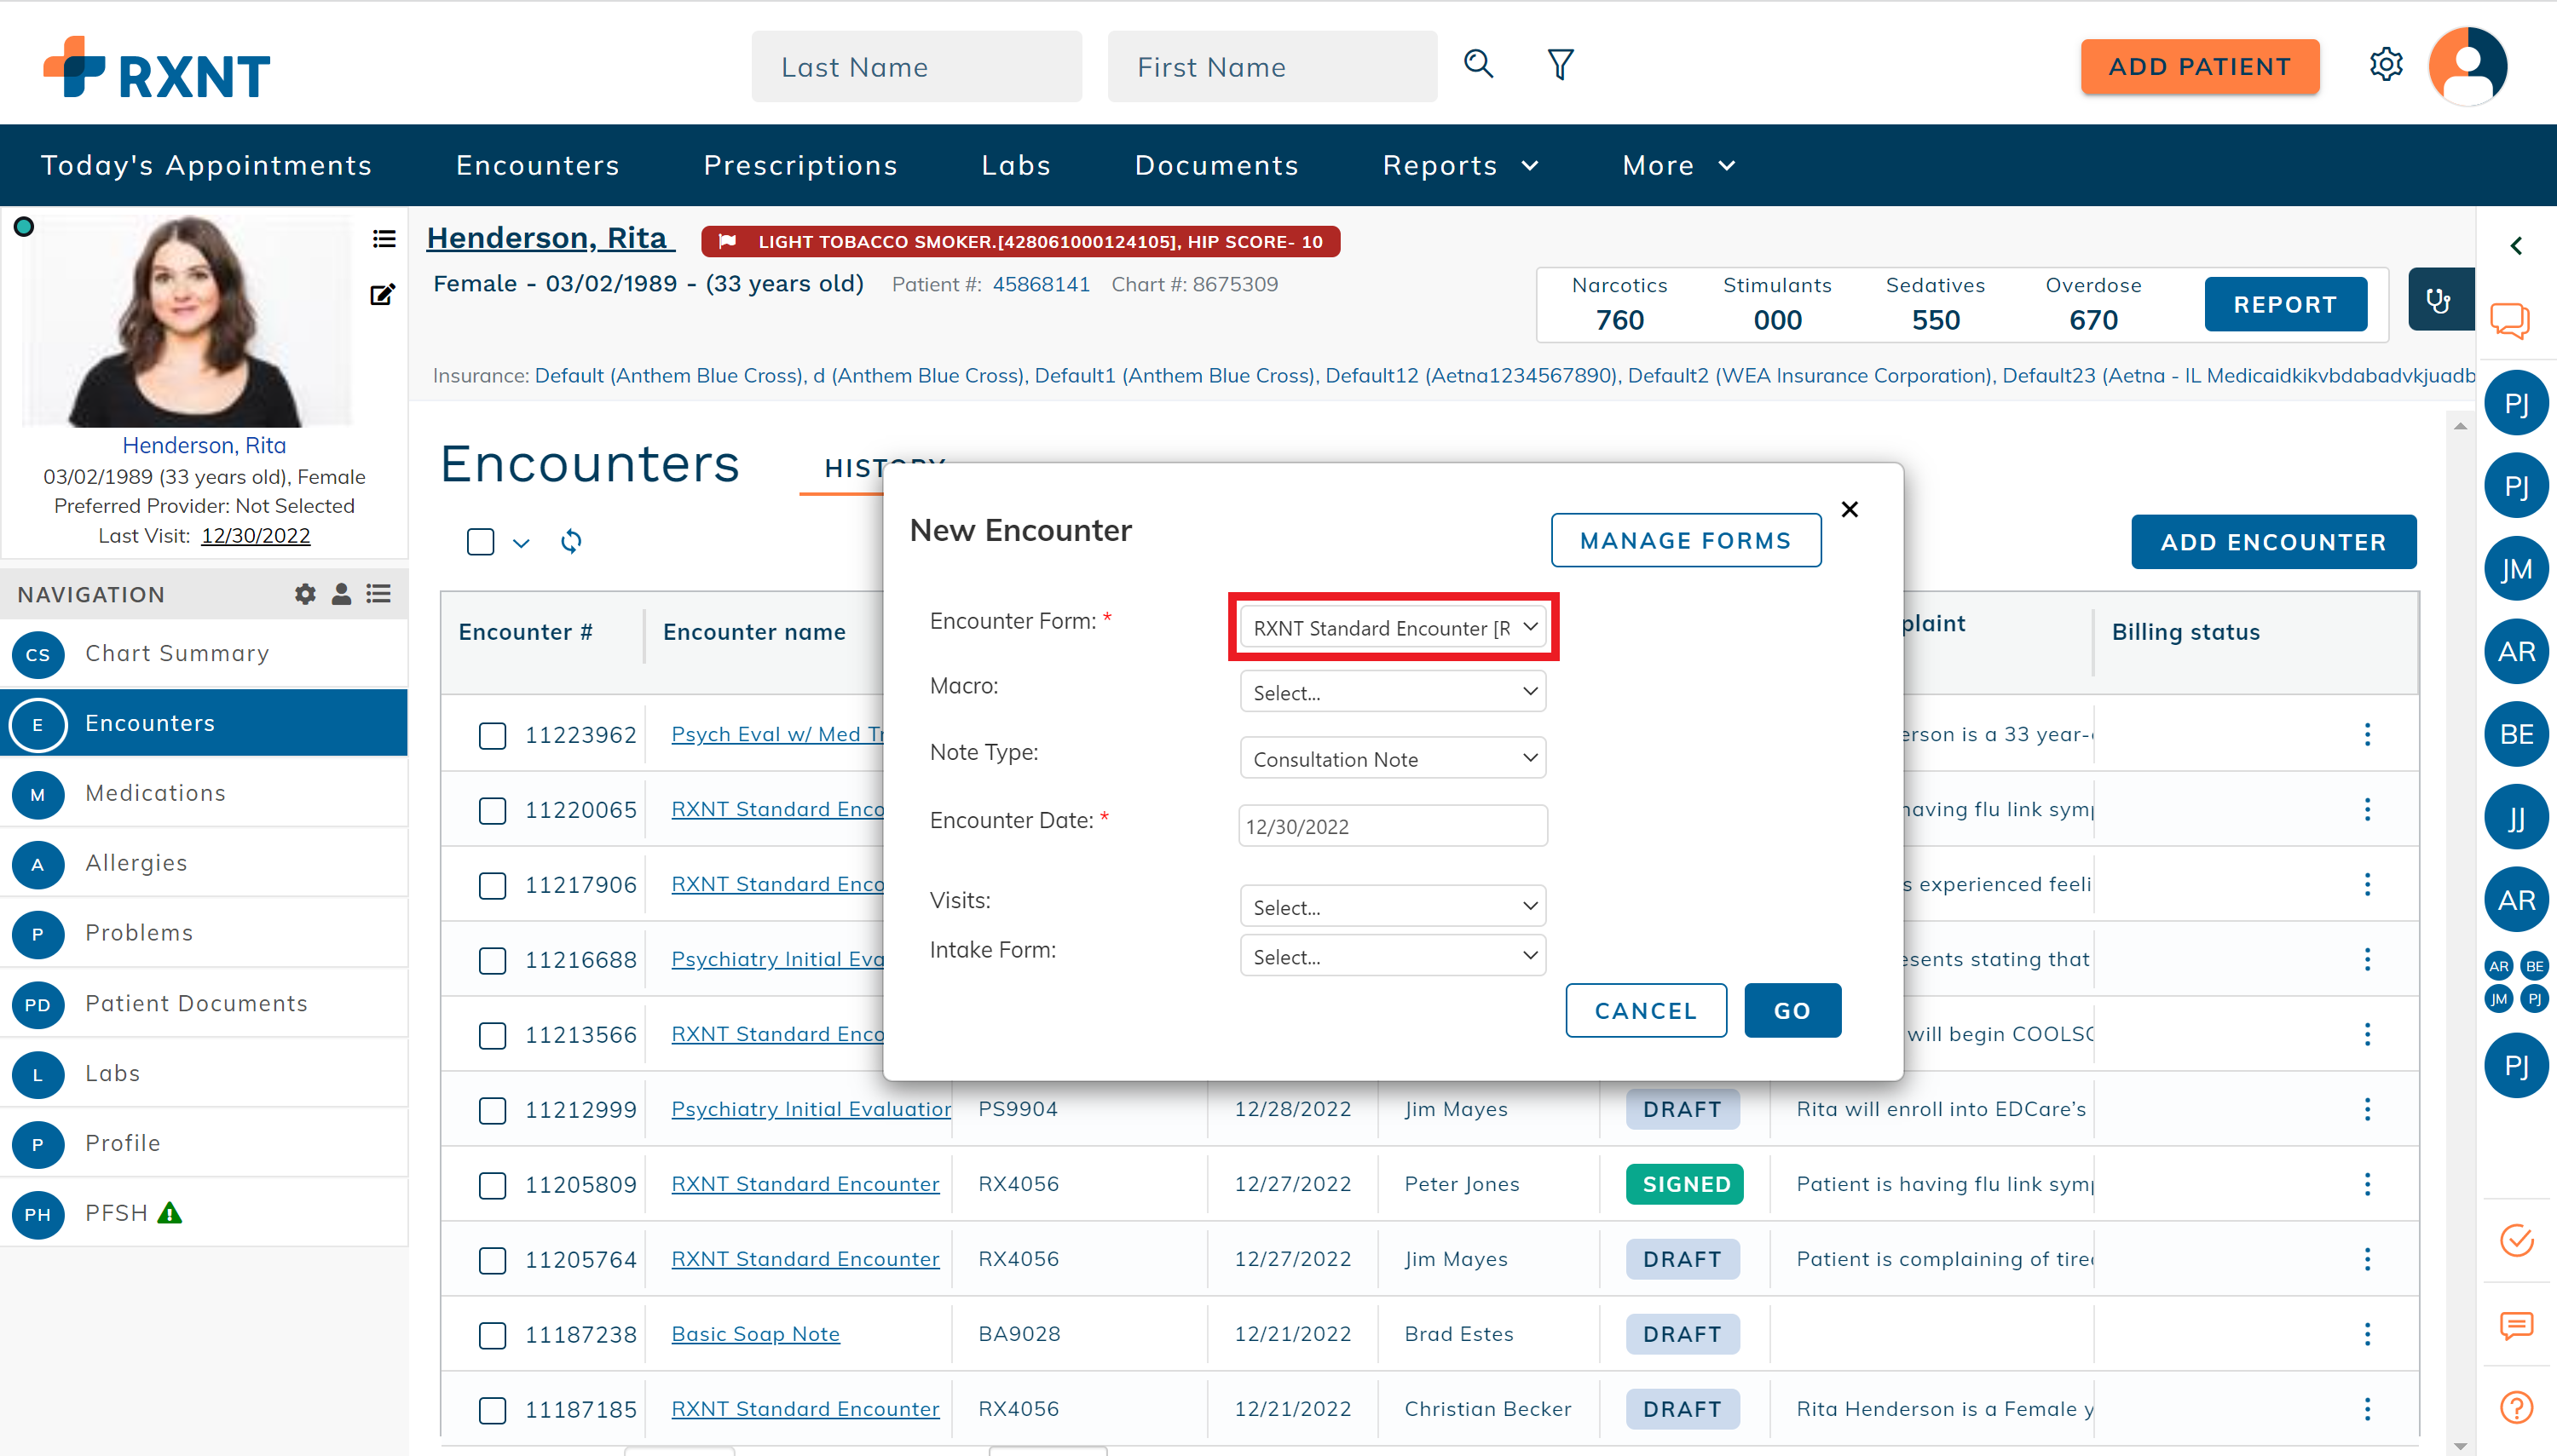Click the navigation list view icon
The image size is (2557, 1456).
click(x=378, y=594)
